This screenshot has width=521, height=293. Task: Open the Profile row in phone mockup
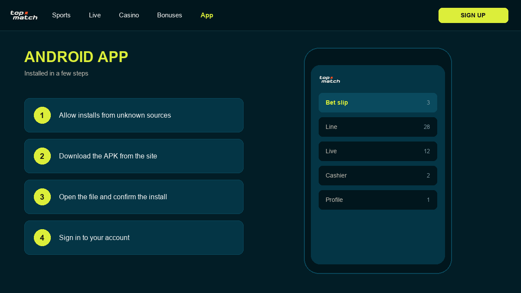[x=378, y=200]
